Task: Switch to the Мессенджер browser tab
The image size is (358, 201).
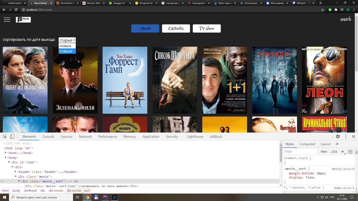Action: tap(277, 3)
